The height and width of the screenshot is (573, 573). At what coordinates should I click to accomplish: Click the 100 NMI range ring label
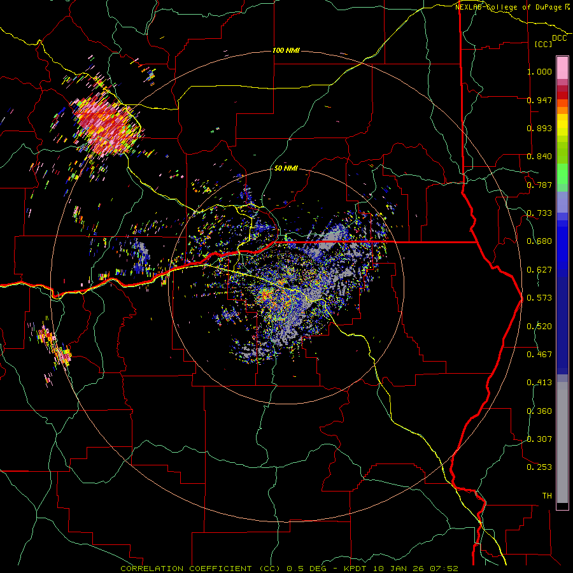click(286, 50)
